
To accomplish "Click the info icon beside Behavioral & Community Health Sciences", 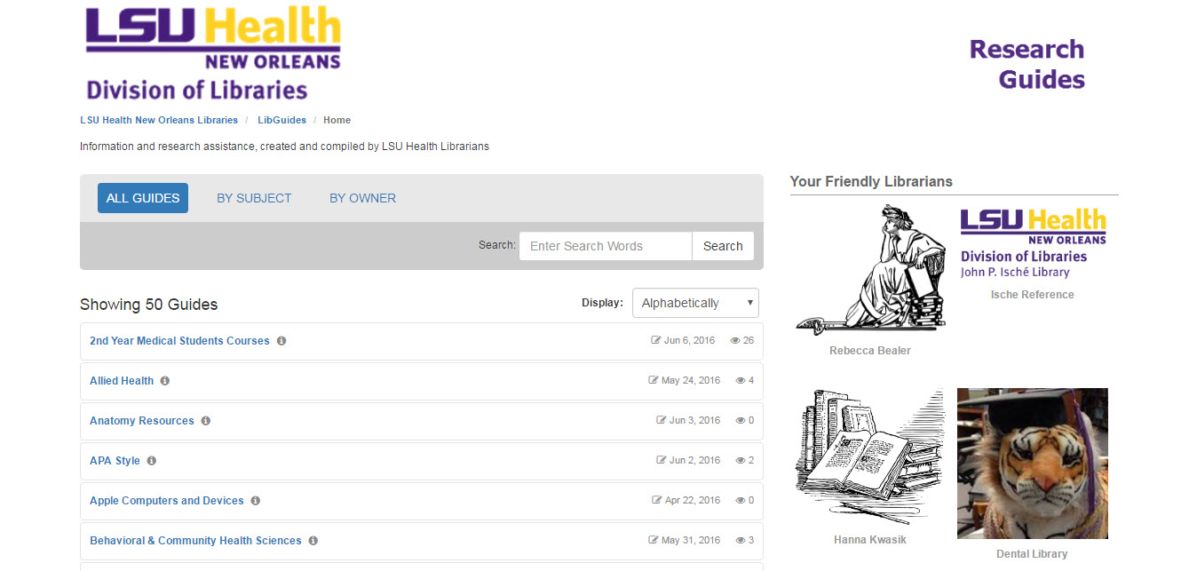I will (313, 541).
